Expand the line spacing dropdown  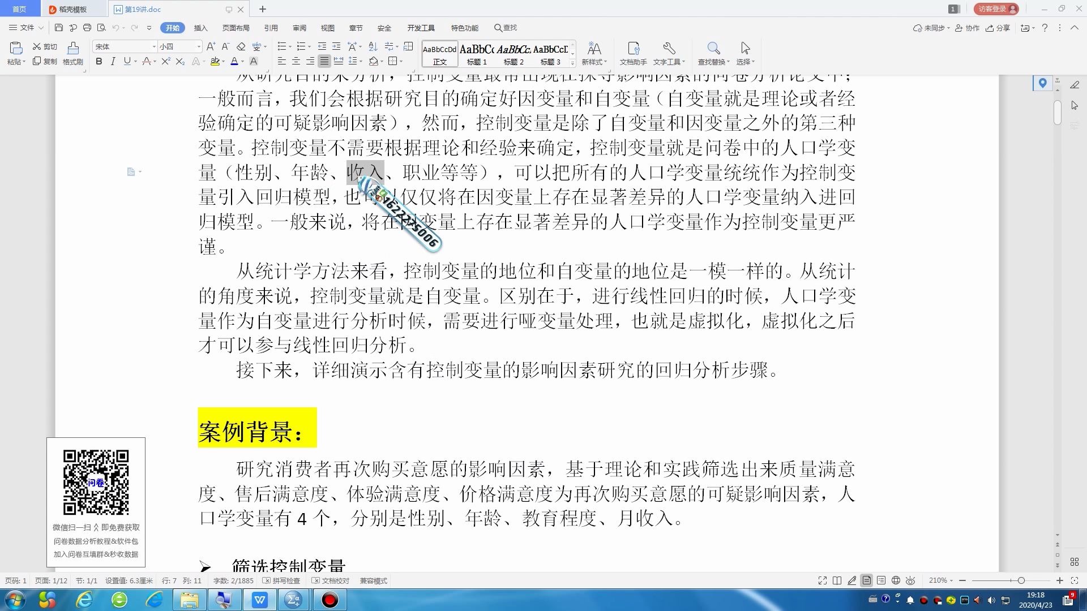coord(361,61)
